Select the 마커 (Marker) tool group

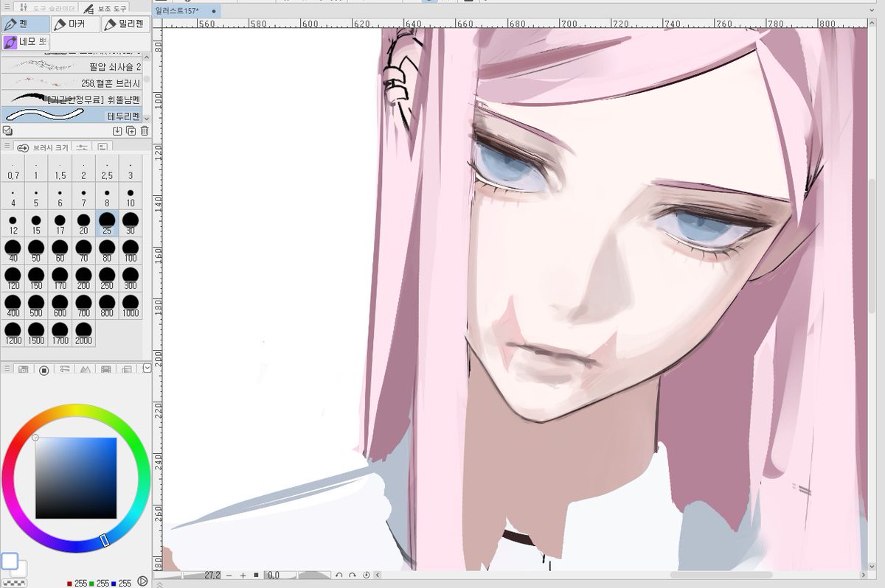[75, 24]
